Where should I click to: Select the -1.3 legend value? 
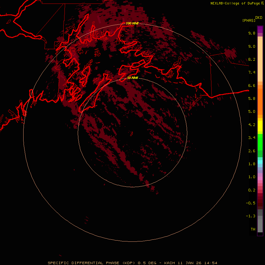click(x=251, y=216)
